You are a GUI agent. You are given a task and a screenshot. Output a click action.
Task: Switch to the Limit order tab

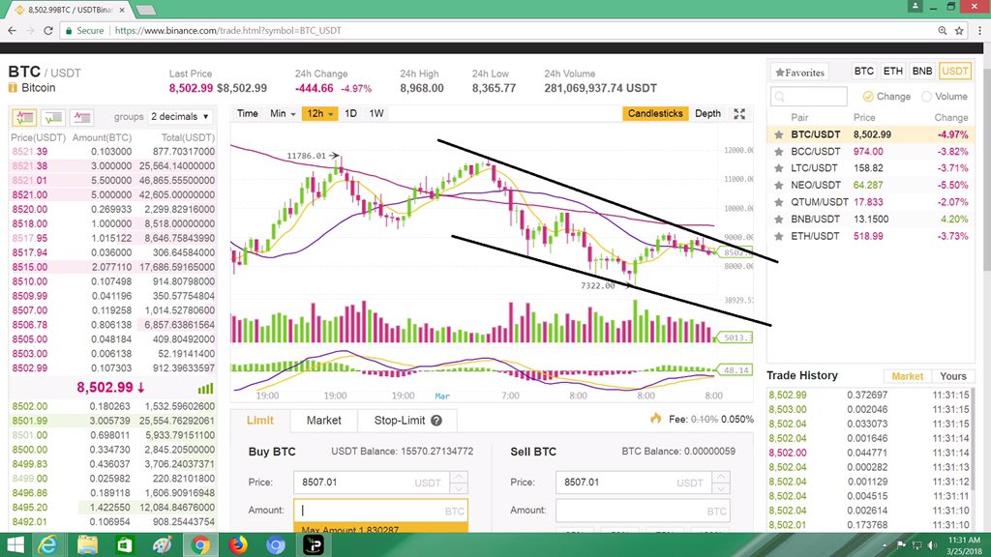pyautogui.click(x=259, y=421)
